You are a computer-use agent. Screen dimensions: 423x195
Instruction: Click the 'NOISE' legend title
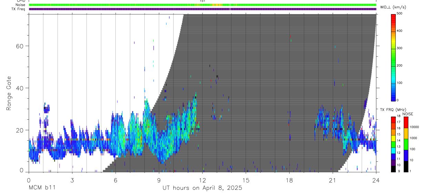click(407, 114)
